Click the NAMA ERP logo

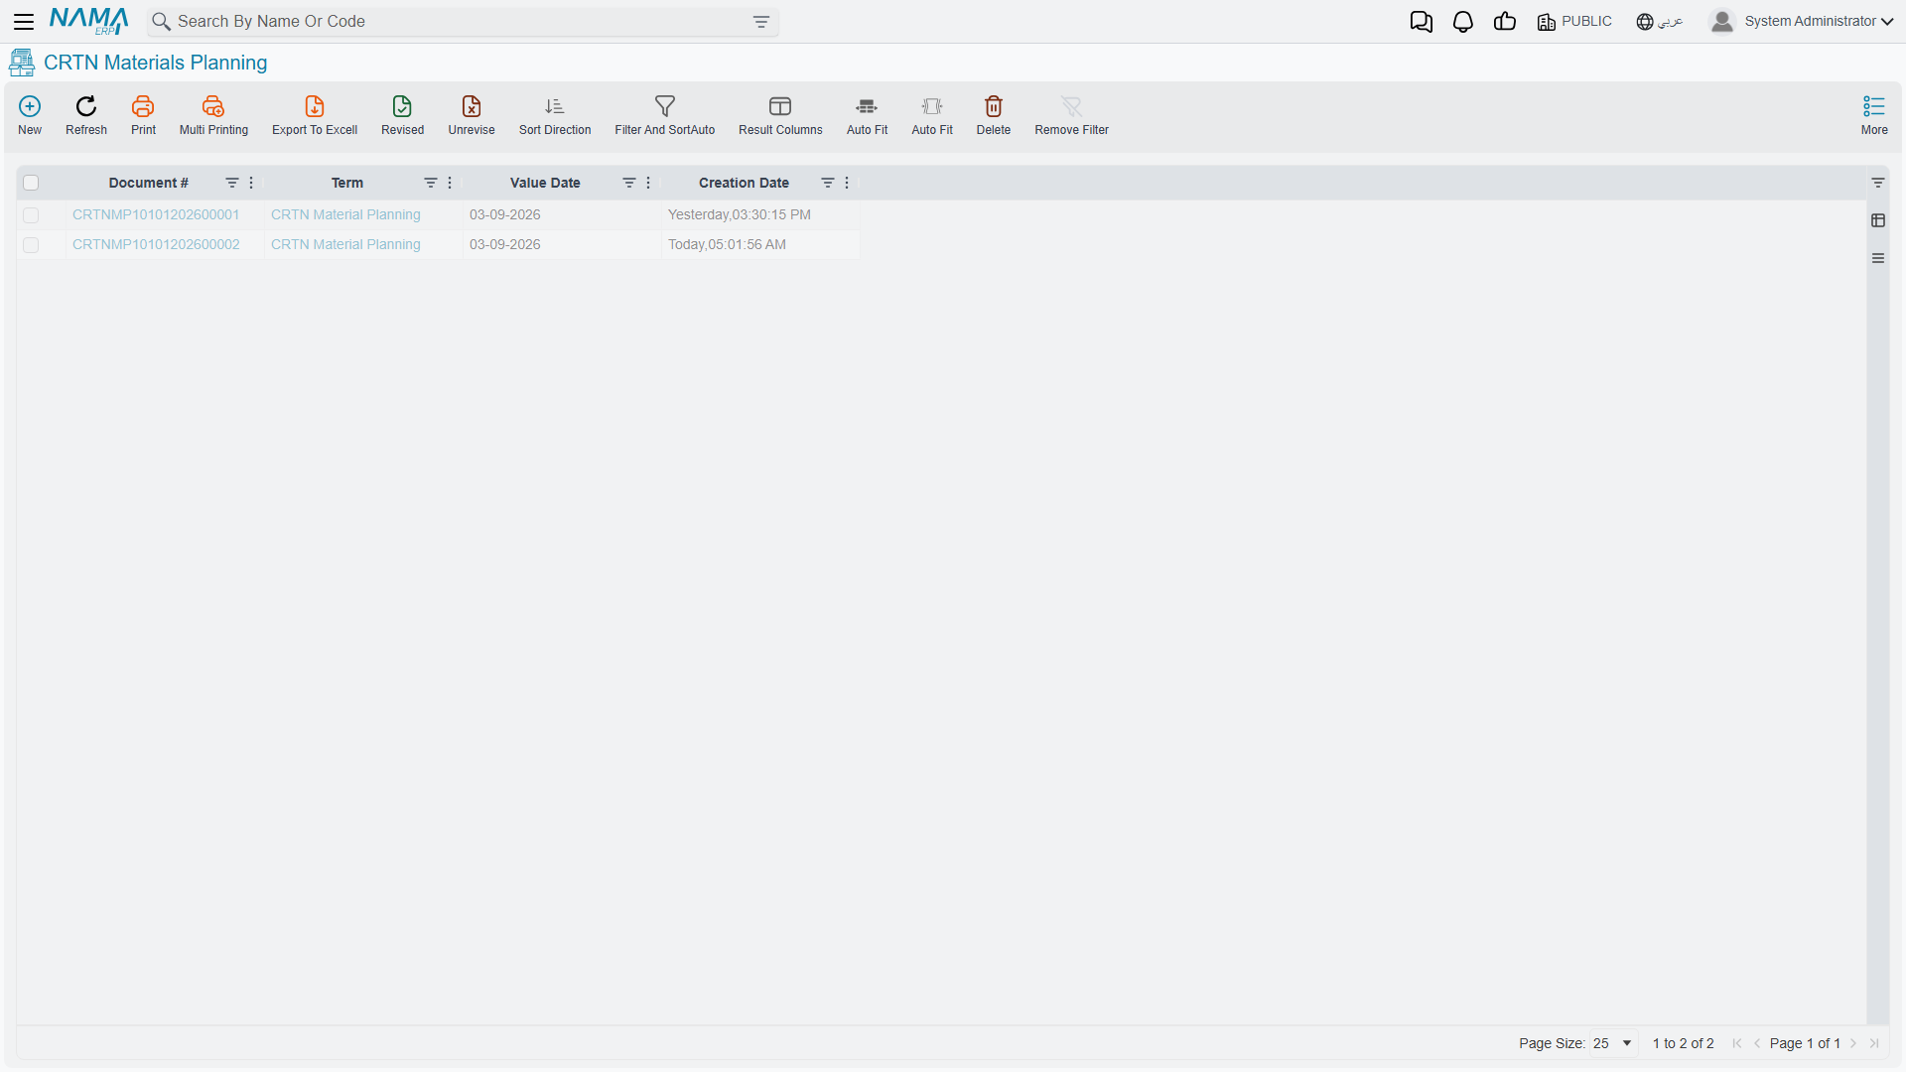coord(89,21)
